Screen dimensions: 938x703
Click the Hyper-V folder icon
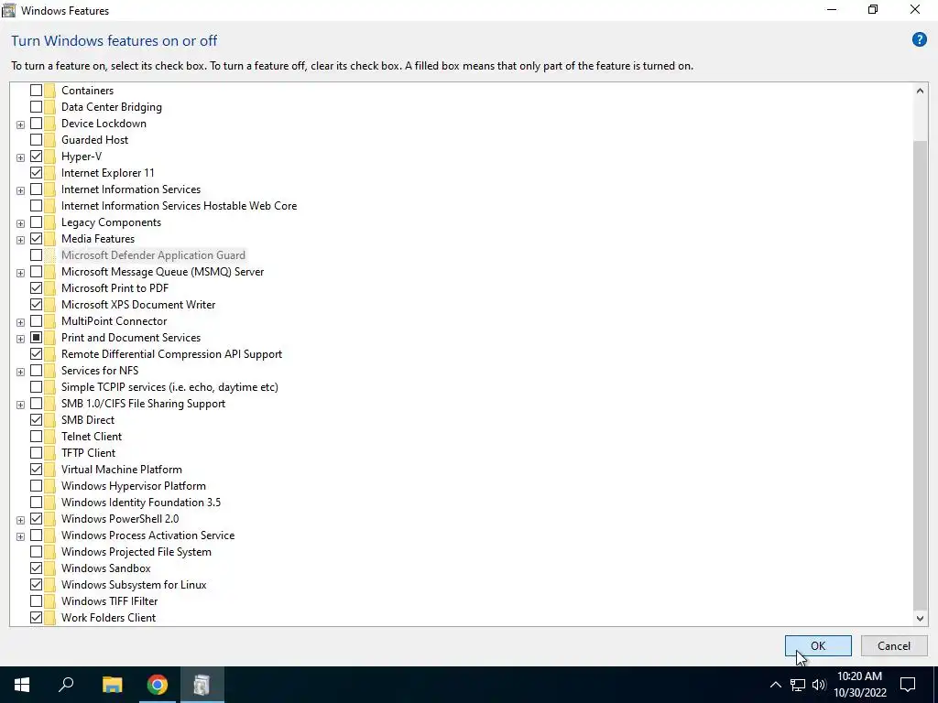click(49, 156)
